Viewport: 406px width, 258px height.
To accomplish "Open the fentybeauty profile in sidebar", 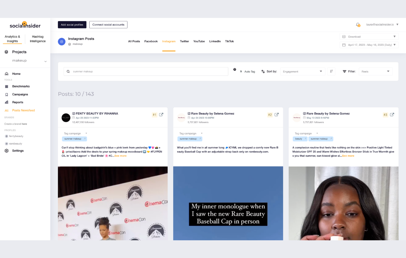I will pyautogui.click(x=16, y=136).
